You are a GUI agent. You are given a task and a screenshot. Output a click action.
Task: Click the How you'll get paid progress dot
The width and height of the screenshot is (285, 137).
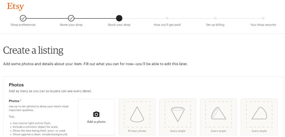click(x=167, y=18)
